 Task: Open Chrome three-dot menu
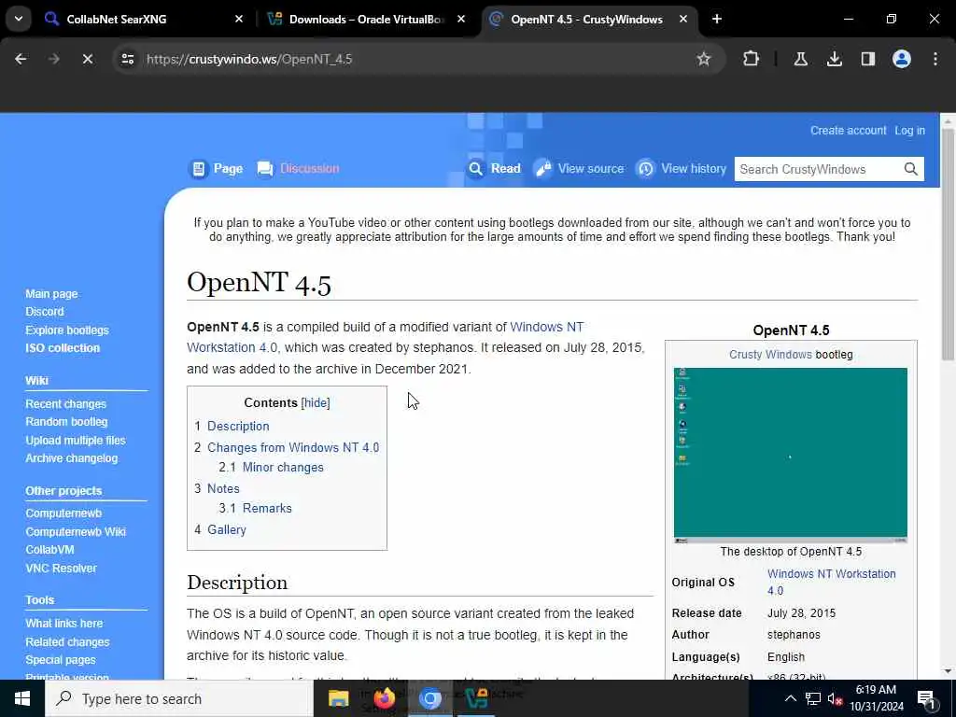coord(935,59)
